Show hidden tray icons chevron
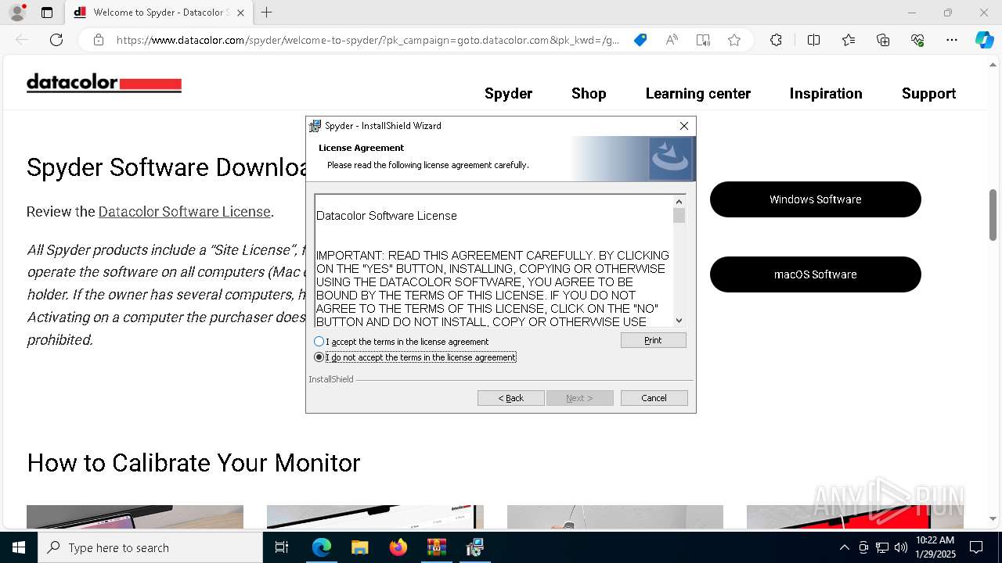The width and height of the screenshot is (1002, 563). pyautogui.click(x=844, y=547)
